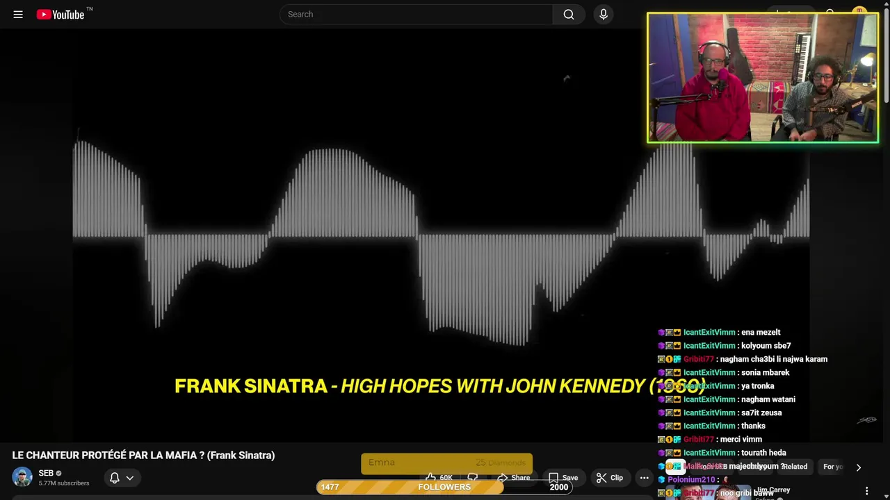Create a Clip with the scissors button

click(610, 478)
